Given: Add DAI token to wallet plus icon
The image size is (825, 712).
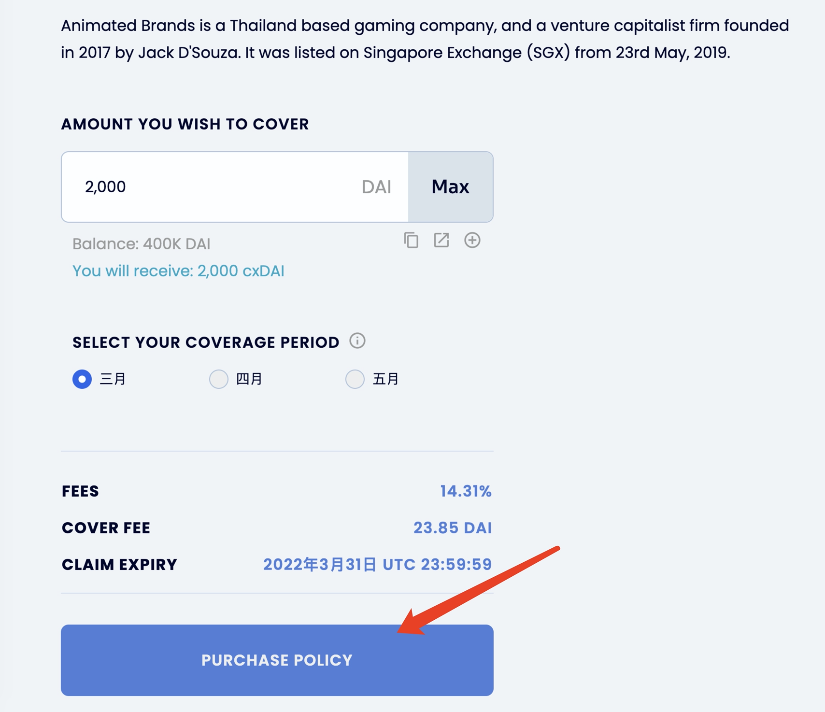Looking at the screenshot, I should 472,240.
